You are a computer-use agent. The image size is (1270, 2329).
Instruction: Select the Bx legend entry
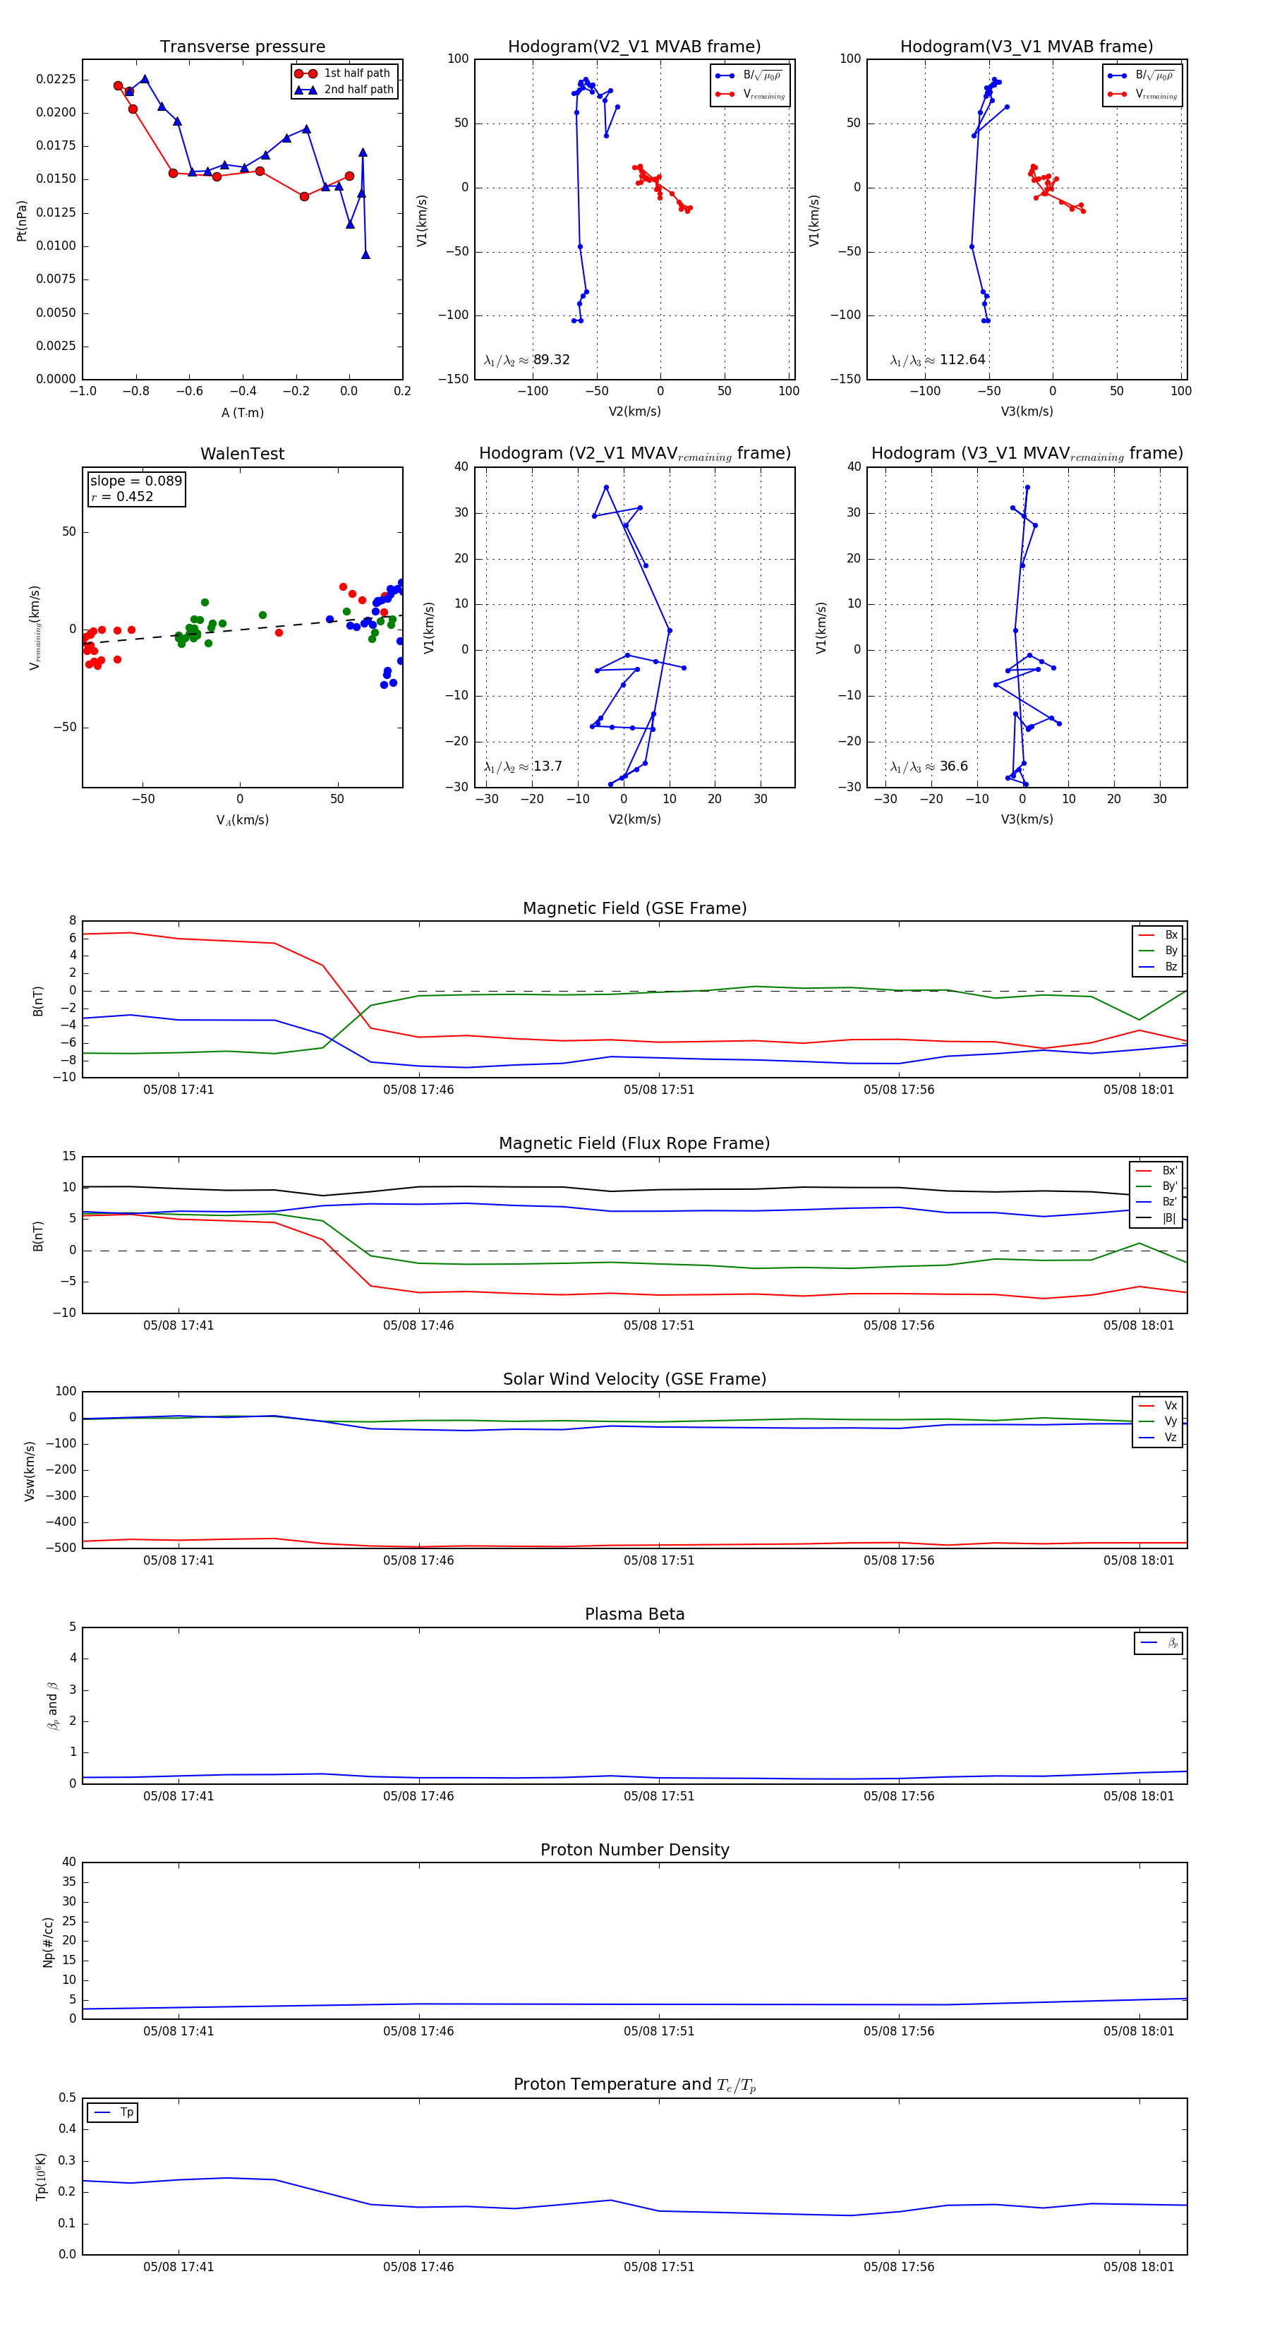point(1158,935)
